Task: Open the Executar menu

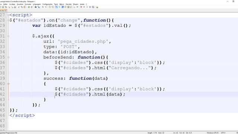Action: [x=68, y=4]
